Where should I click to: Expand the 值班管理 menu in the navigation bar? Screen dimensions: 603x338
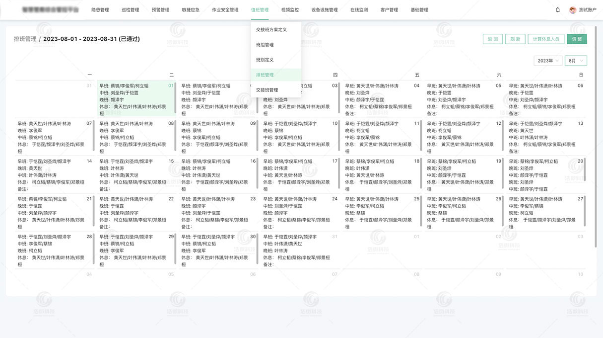pos(260,9)
